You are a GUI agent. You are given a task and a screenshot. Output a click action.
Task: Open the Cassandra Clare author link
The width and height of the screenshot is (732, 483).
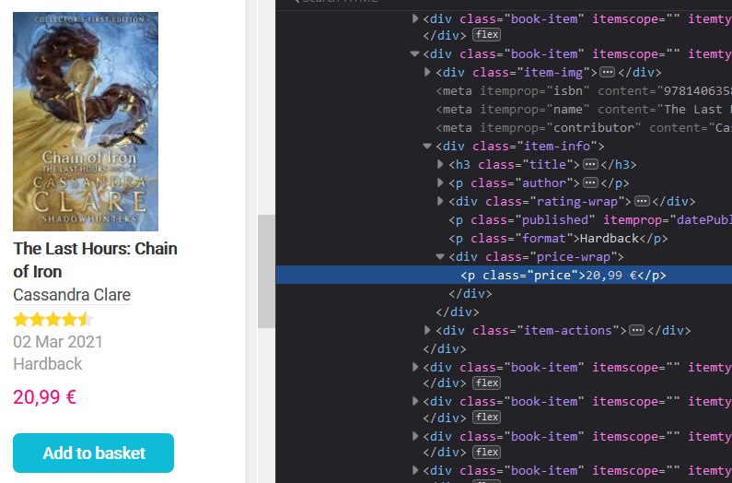72,295
